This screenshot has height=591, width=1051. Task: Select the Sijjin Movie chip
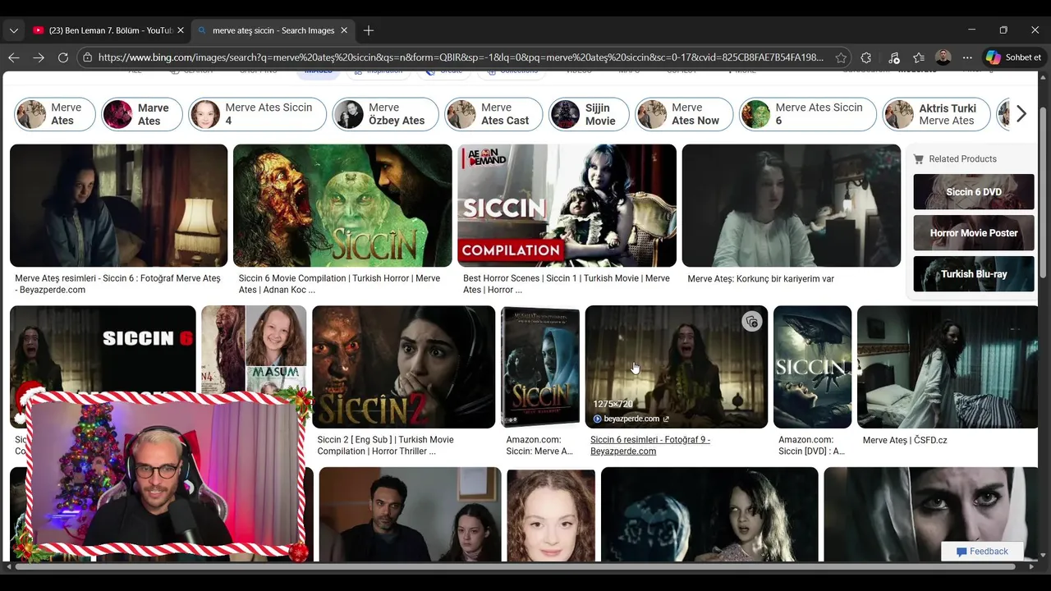pos(589,114)
